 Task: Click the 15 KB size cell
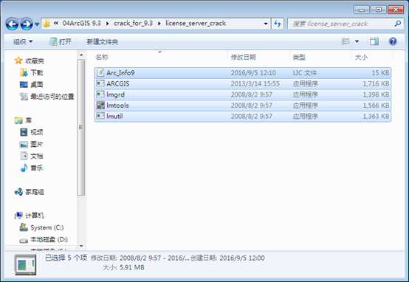tap(380, 73)
